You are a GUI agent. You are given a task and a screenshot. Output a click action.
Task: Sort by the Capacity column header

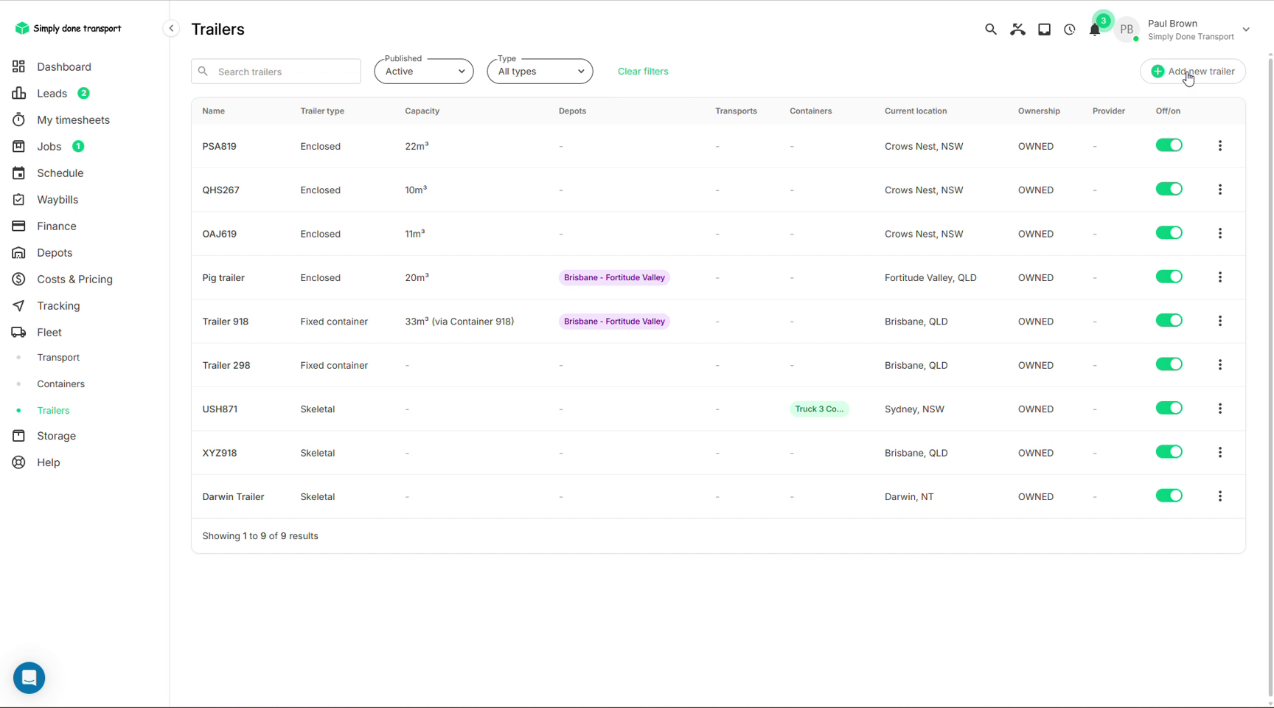click(x=422, y=111)
